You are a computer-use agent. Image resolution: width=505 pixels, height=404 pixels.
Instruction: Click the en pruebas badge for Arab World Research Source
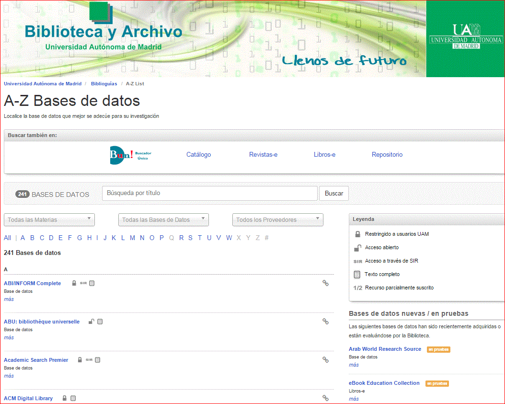439,349
